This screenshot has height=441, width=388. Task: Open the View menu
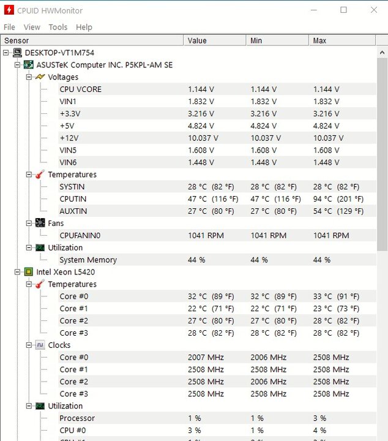[x=32, y=27]
